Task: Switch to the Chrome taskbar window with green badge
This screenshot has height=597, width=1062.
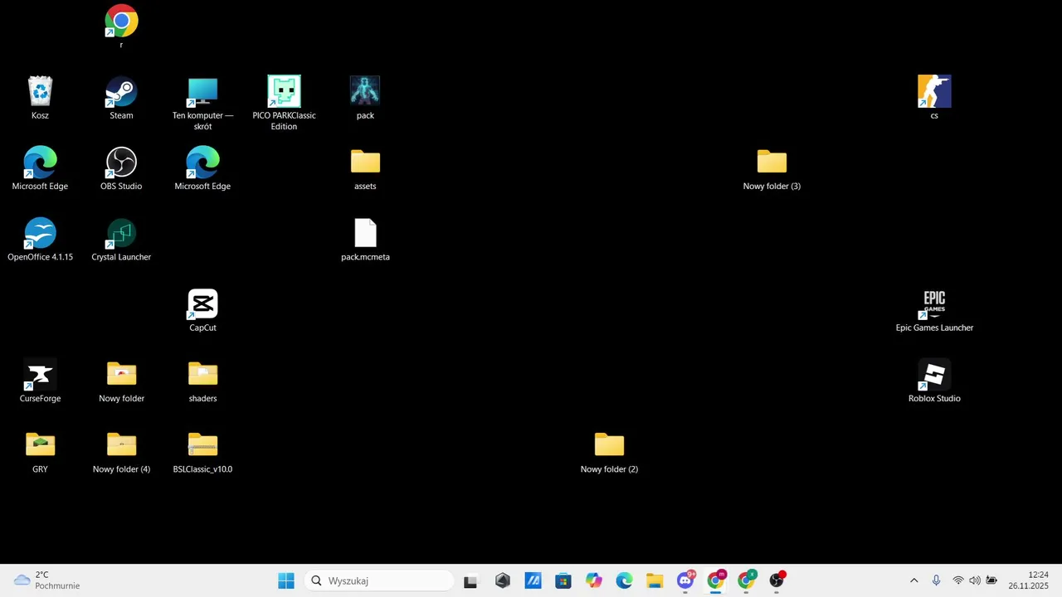Action: 747,580
